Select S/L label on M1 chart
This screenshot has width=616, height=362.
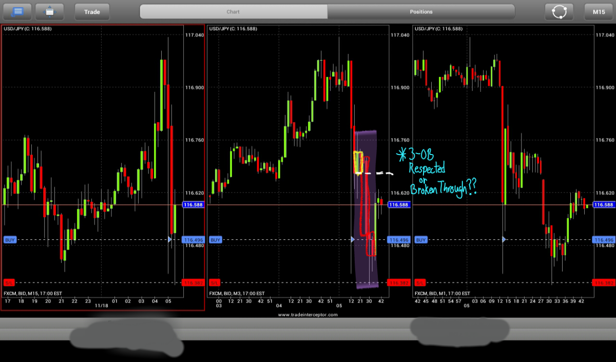coord(420,282)
